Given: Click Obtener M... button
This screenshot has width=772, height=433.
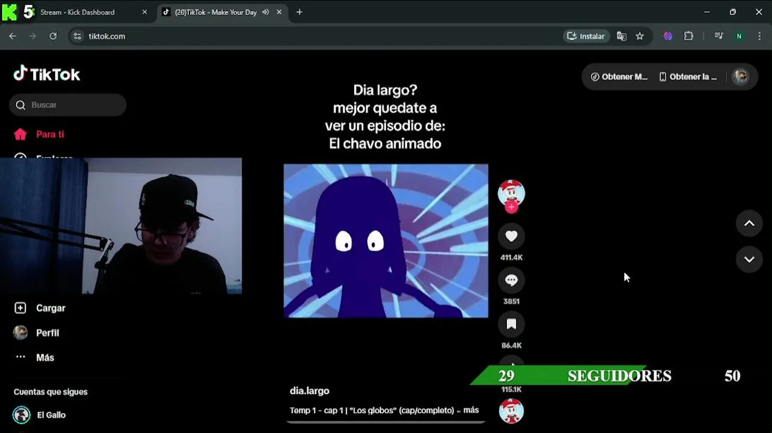Looking at the screenshot, I should (x=619, y=77).
